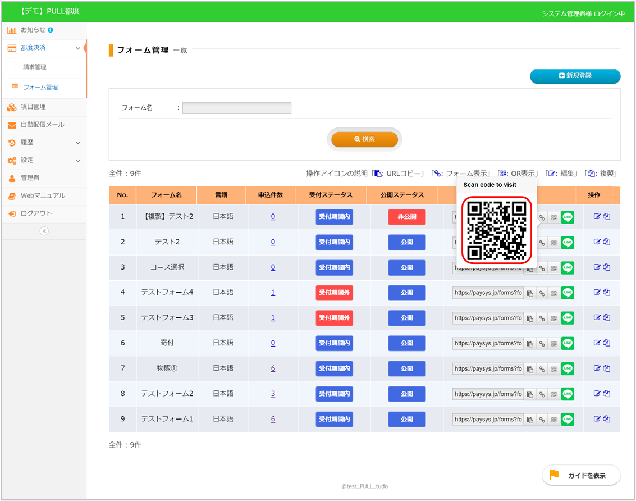Click the お知らせ info icon
636x501 pixels.
tap(51, 30)
